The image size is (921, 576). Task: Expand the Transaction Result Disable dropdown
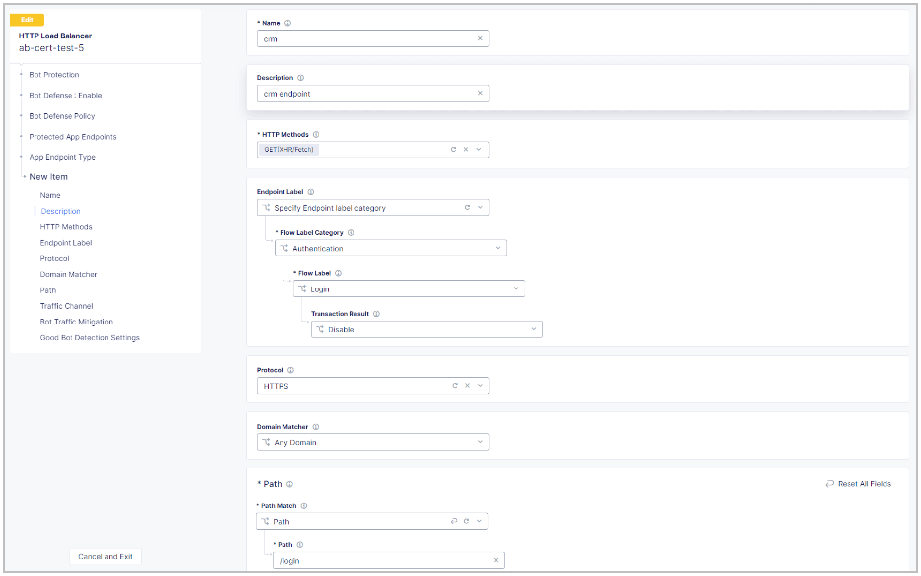[534, 329]
